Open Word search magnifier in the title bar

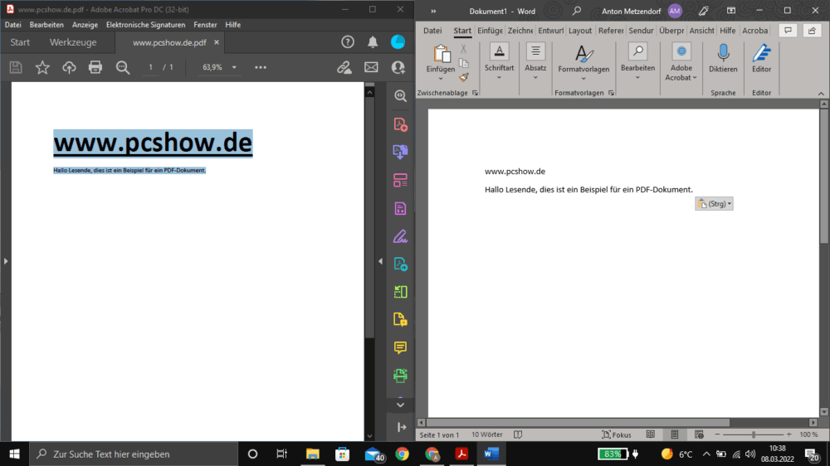[577, 11]
